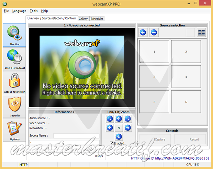The width and height of the screenshot is (213, 169).
Task: Click the zoom out magnifier button
Action: [x=110, y=119]
